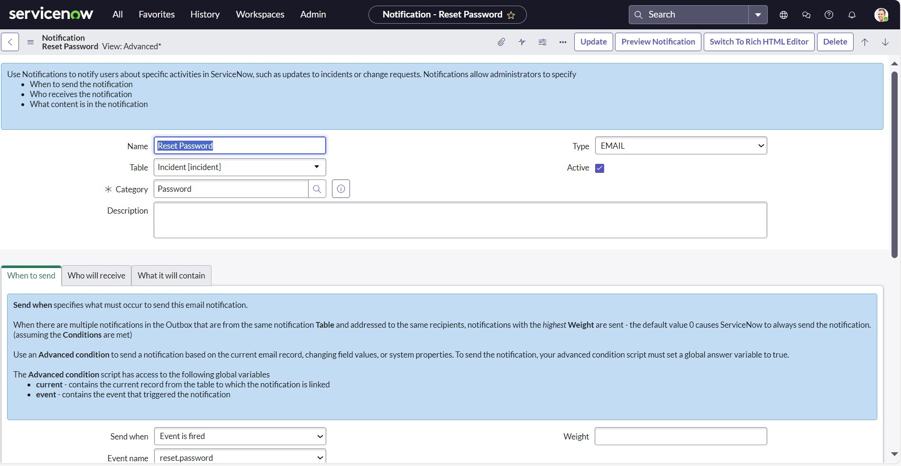Switch to the Who will receive tab
This screenshot has height=466, width=901.
tap(96, 276)
